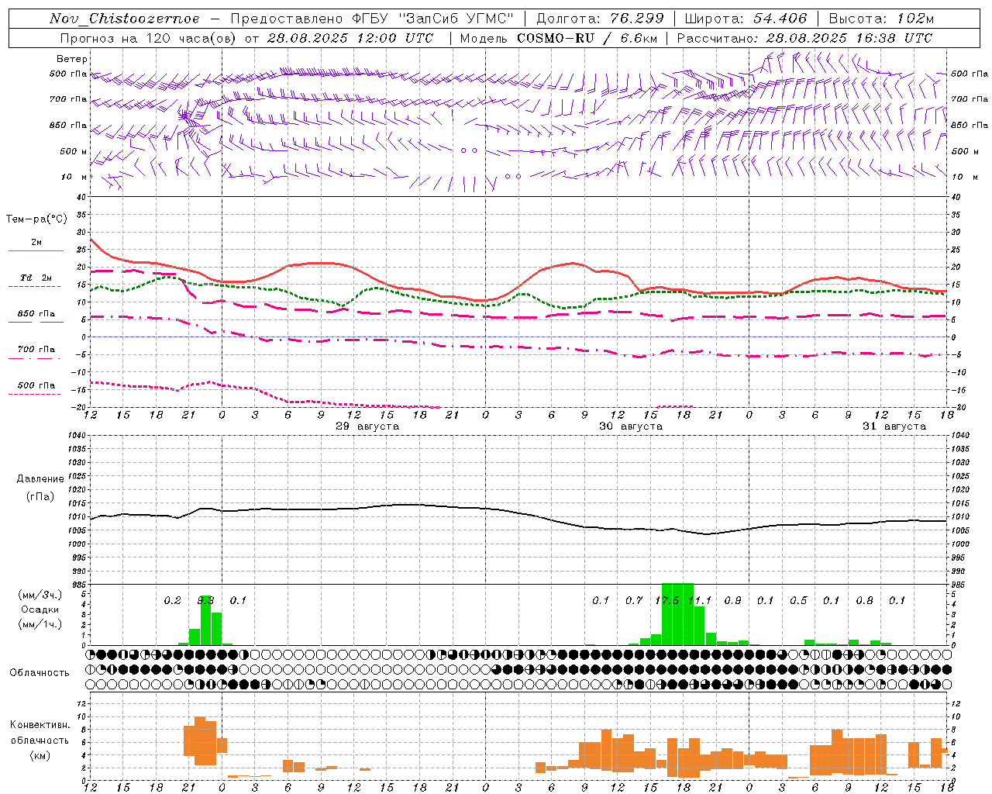Click the 'Давление' pressure panel label
Screen dimensions: 992x794
coord(40,479)
